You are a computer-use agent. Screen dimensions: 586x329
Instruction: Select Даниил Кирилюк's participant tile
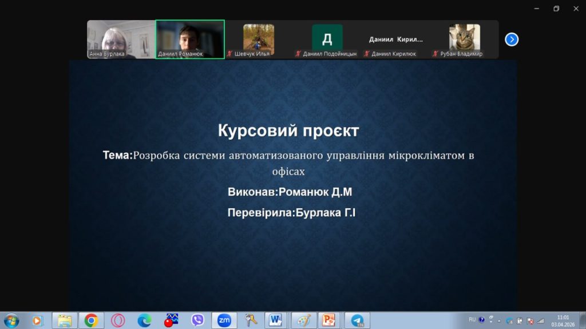pyautogui.click(x=396, y=39)
